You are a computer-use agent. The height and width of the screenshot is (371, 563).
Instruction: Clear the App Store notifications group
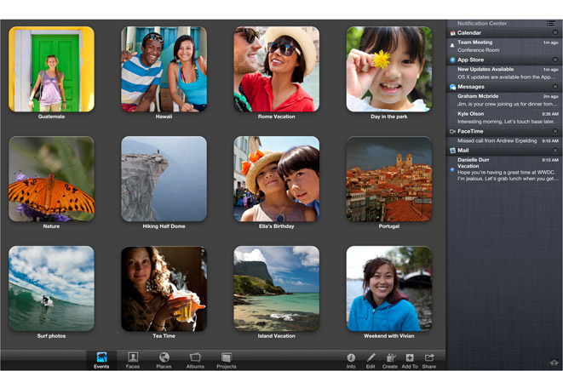click(x=555, y=60)
